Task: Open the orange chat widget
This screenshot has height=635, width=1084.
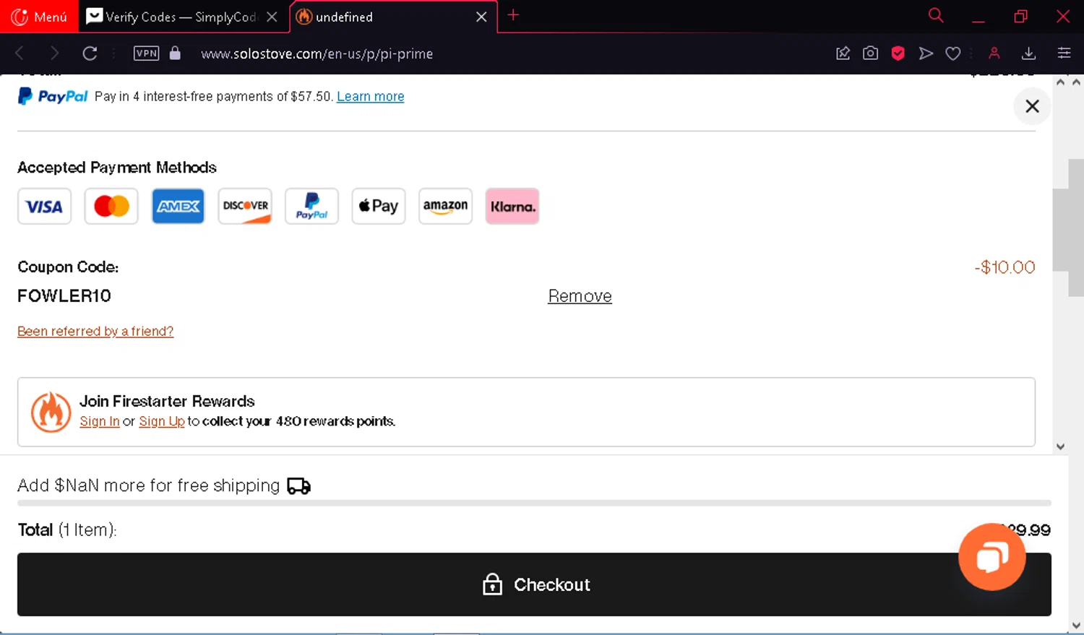Action: tap(991, 557)
